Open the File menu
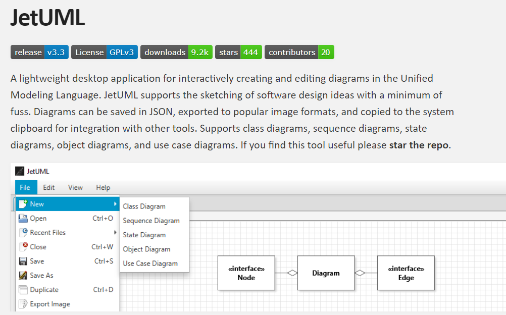Image resolution: width=506 pixels, height=315 pixels. point(26,187)
